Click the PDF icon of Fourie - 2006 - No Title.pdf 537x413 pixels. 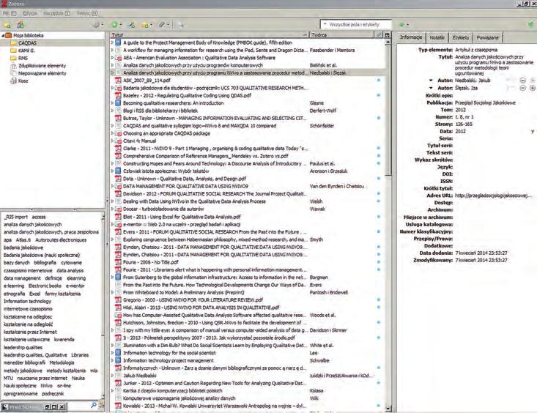coord(118,262)
